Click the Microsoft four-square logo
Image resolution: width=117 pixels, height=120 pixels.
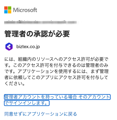coord(8,10)
